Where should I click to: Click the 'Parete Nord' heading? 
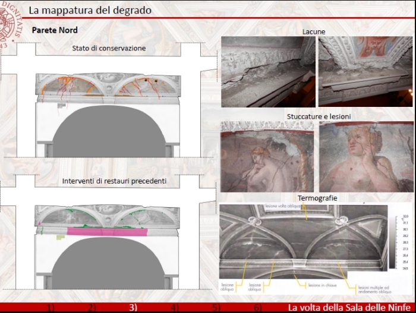pyautogui.click(x=55, y=30)
